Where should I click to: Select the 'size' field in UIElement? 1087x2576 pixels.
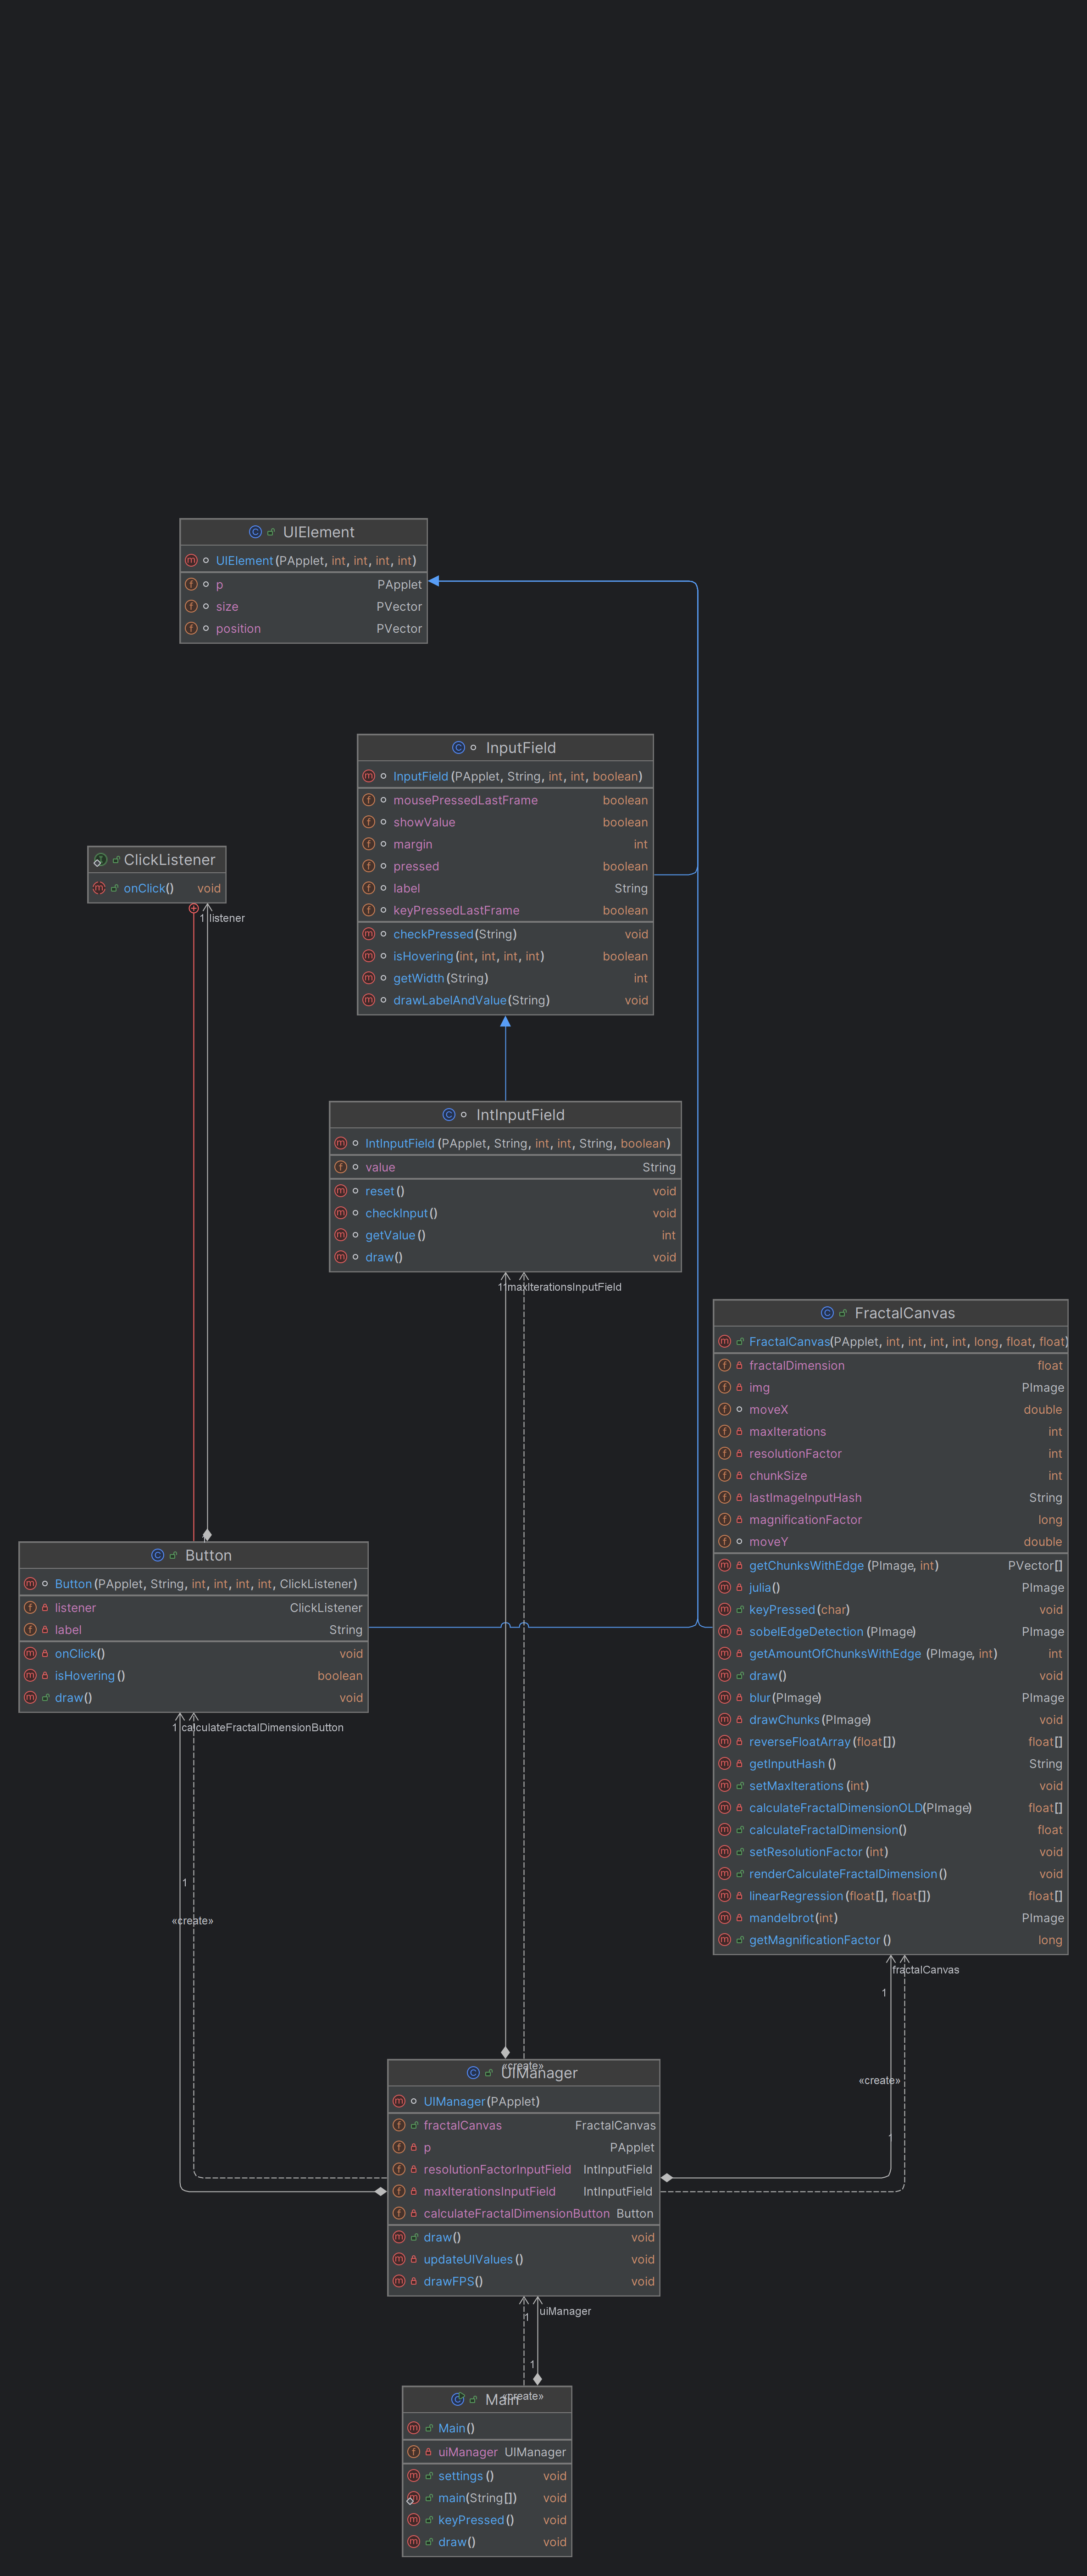point(303,606)
